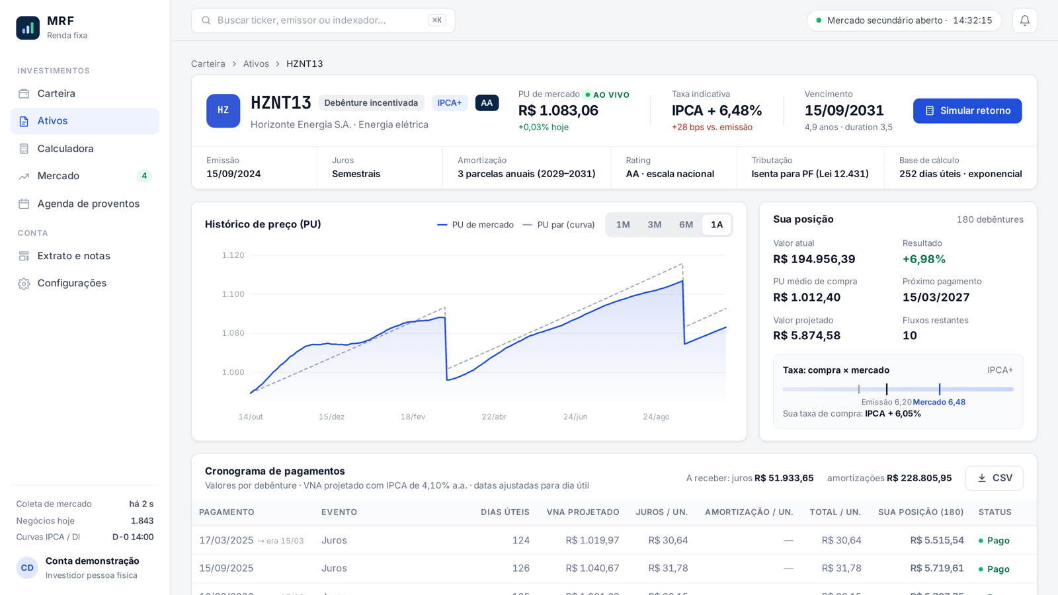Viewport: 1058px width, 595px height.
Task: Download the payment schedule CSV
Action: 995,478
